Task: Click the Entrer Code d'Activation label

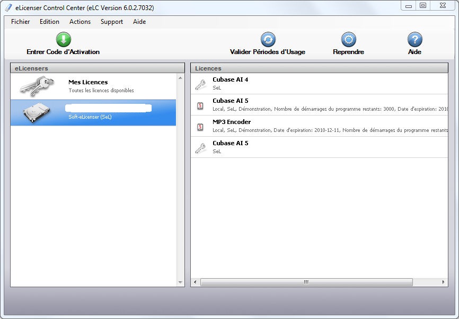Action: pos(63,52)
